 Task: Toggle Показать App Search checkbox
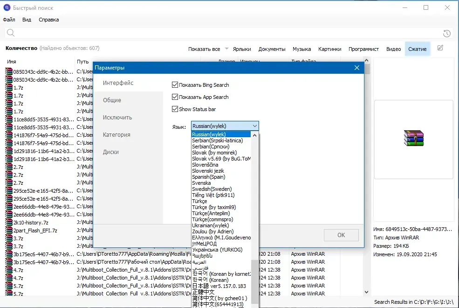click(x=175, y=97)
